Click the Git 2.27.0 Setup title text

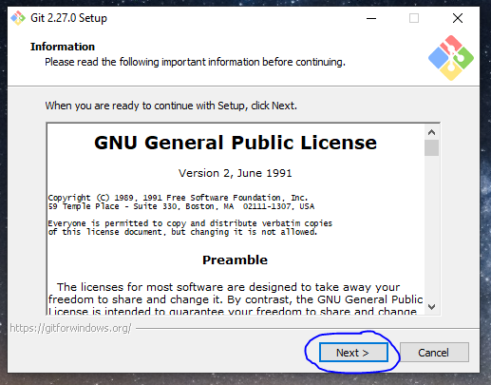68,18
